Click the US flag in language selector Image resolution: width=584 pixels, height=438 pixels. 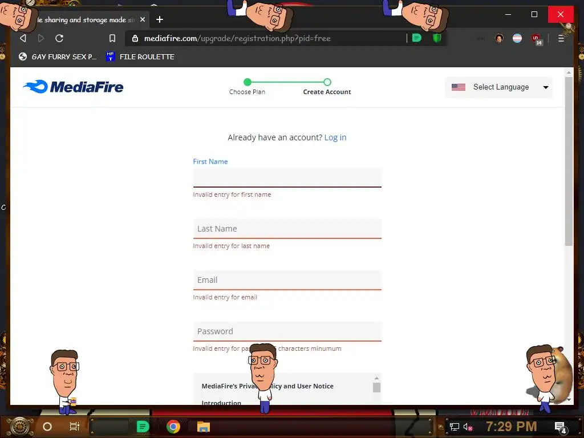tap(459, 87)
